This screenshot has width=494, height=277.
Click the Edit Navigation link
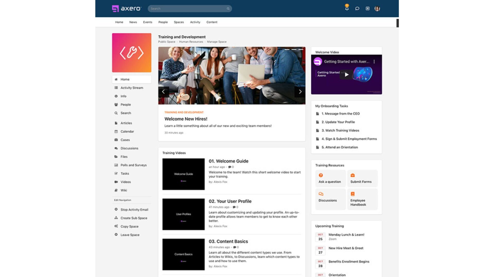(122, 200)
